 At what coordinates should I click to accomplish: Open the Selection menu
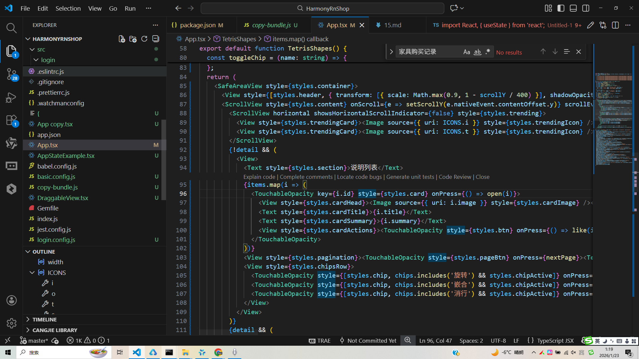tap(68, 8)
